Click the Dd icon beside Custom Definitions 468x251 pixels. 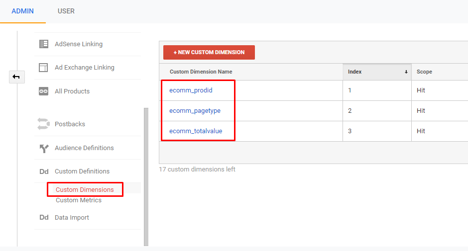[44, 171]
